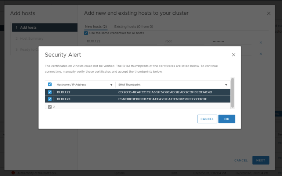Remove the second host row with its X
This screenshot has width=282, height=176.
[261, 54]
